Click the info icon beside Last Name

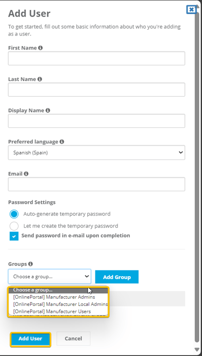pyautogui.click(x=40, y=79)
